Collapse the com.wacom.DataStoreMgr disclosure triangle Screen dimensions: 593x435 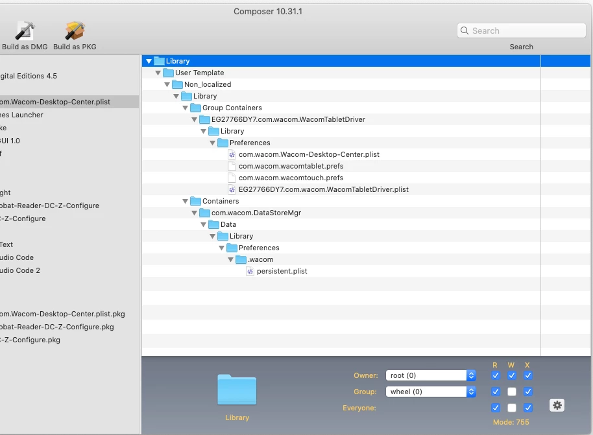(x=195, y=213)
